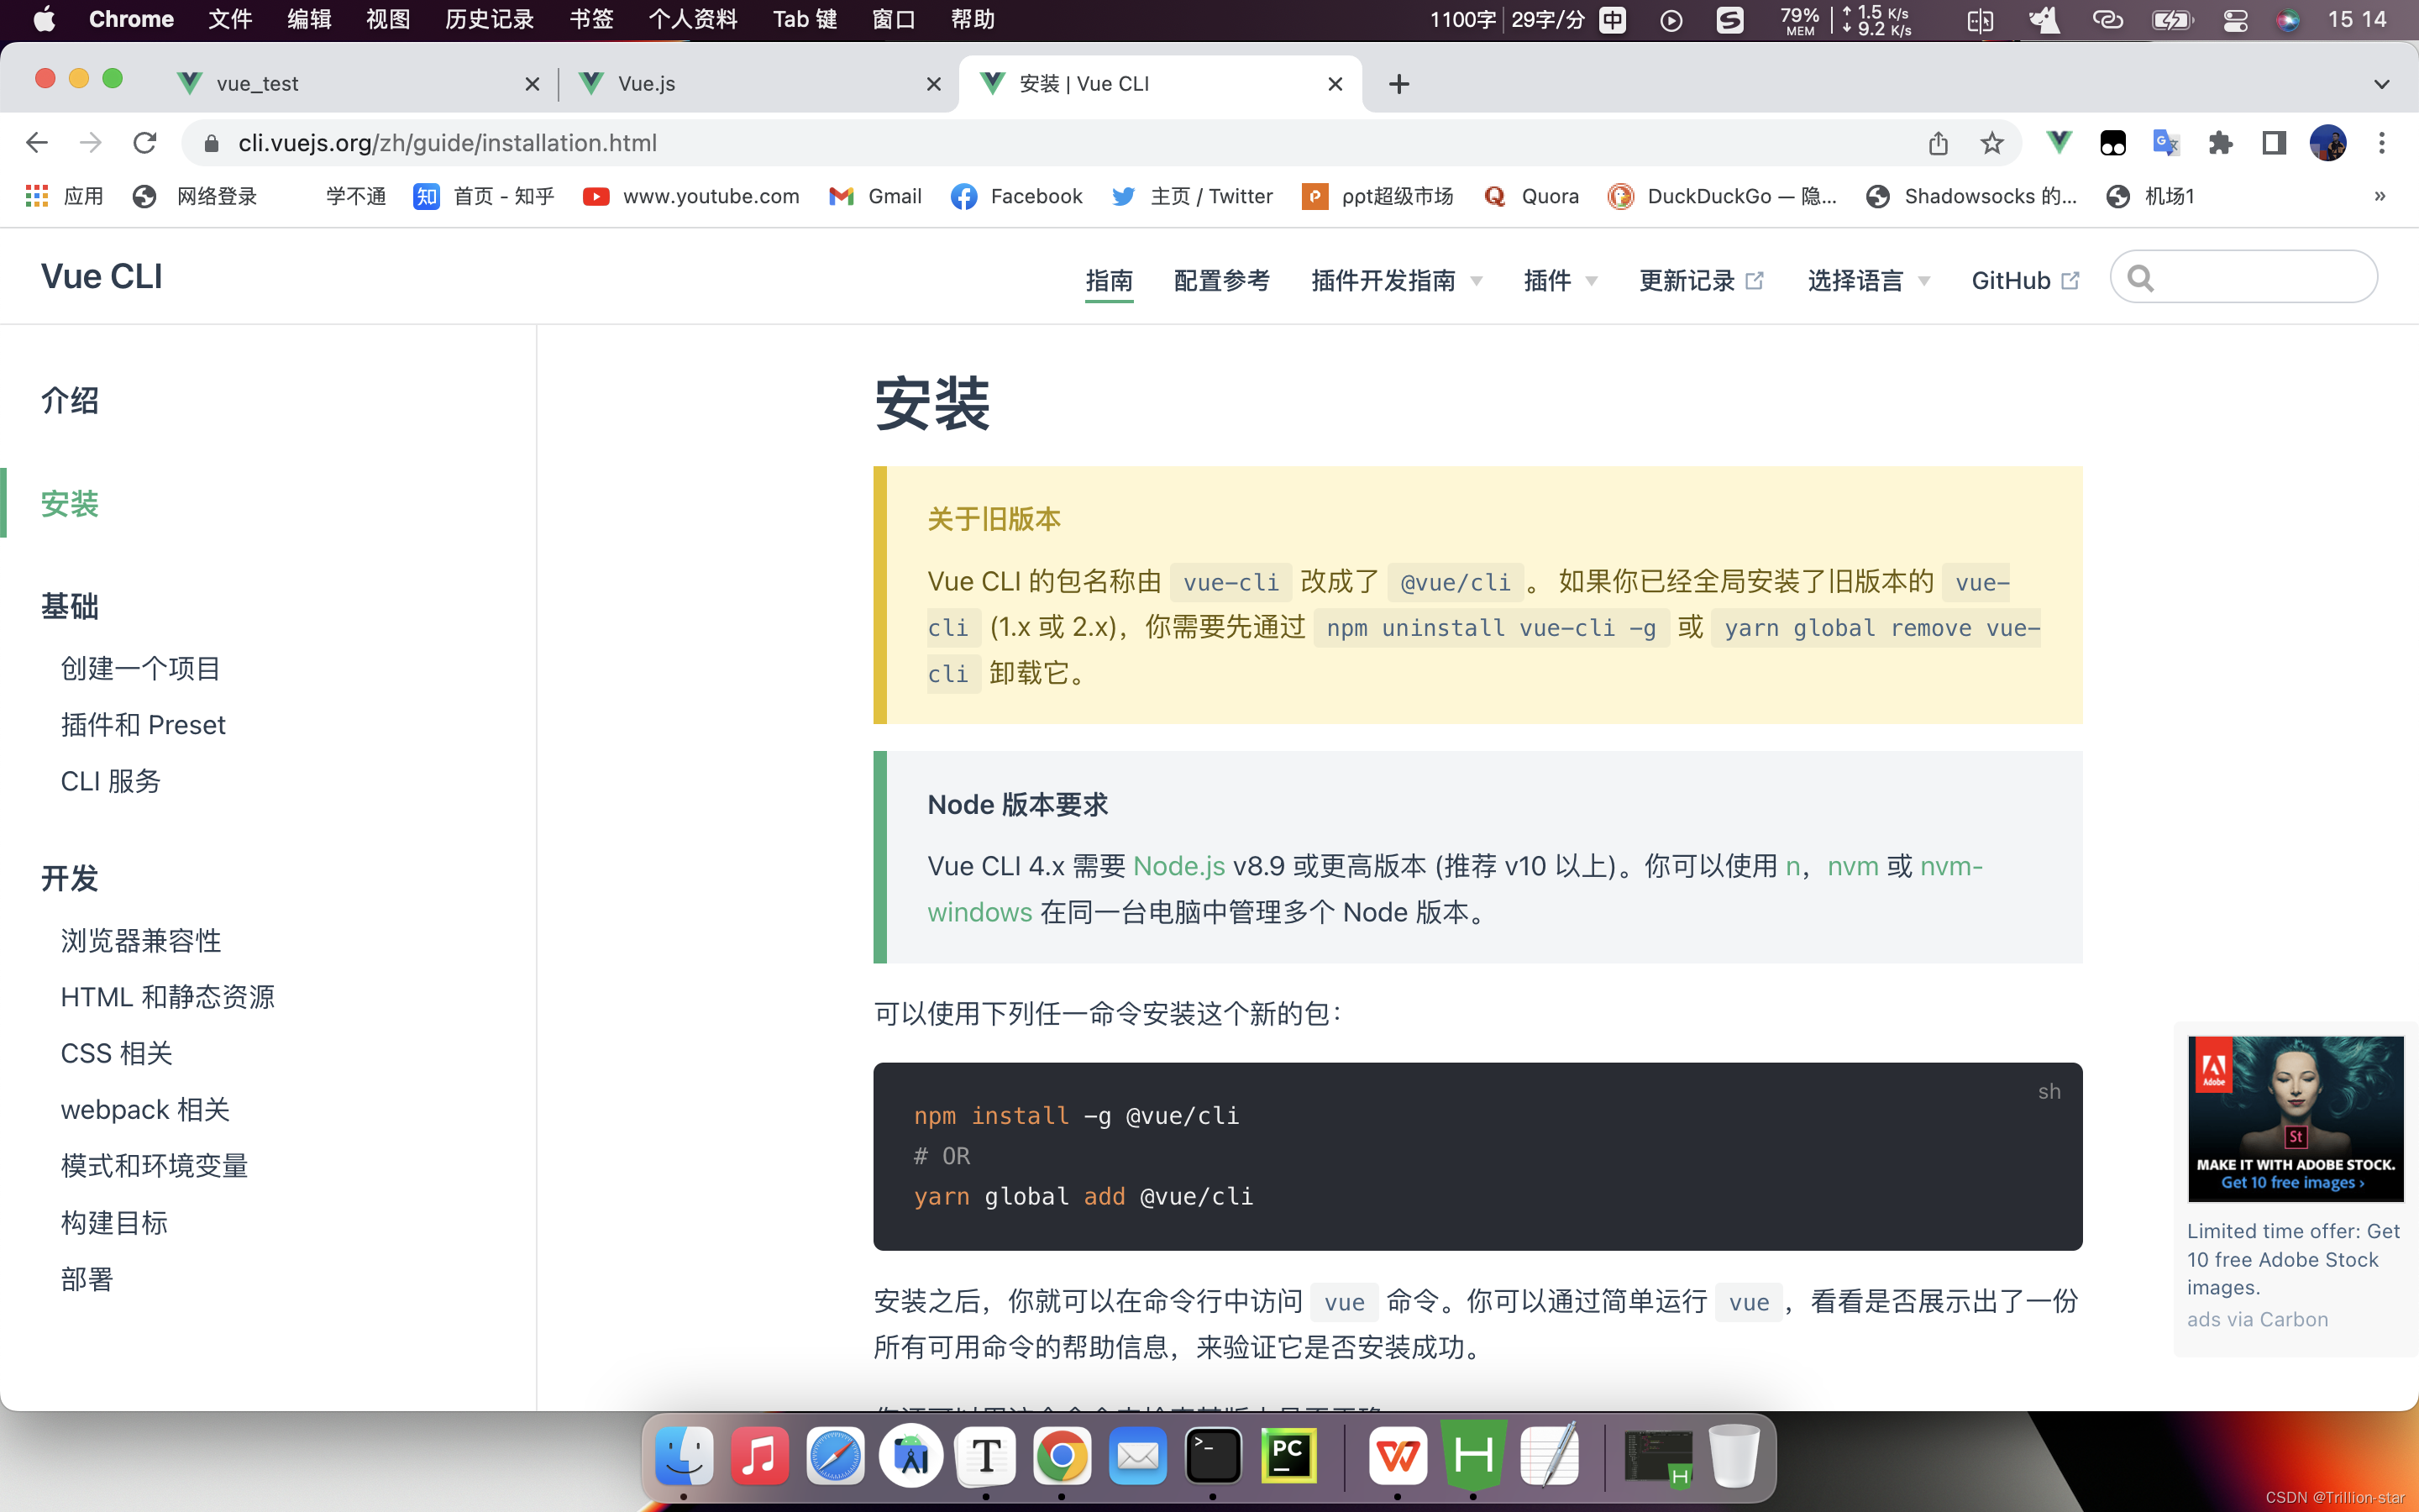2419x1512 pixels.
Task: Bookmark this page with the star icon
Action: [x=1991, y=143]
